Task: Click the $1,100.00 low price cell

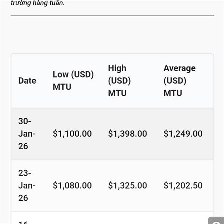Action: (x=72, y=134)
